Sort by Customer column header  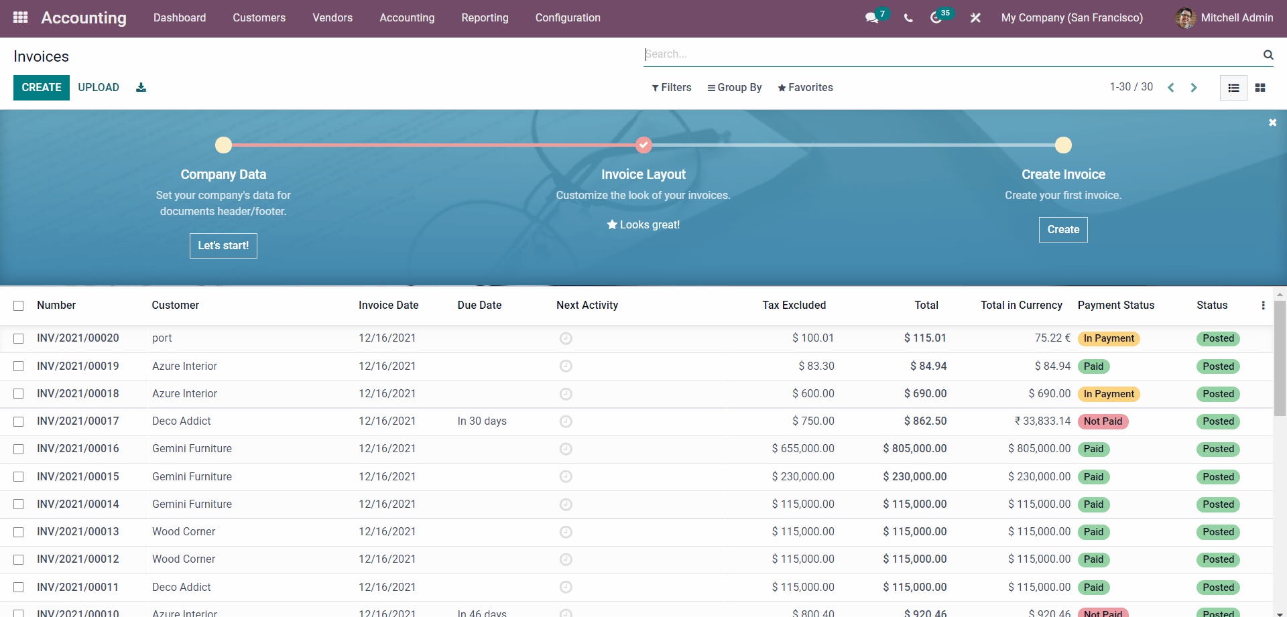pos(175,305)
